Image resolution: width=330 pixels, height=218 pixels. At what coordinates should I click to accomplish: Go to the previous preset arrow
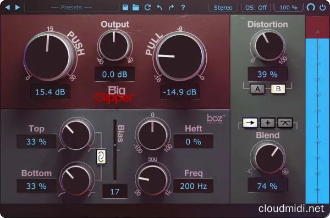(x=7, y=8)
